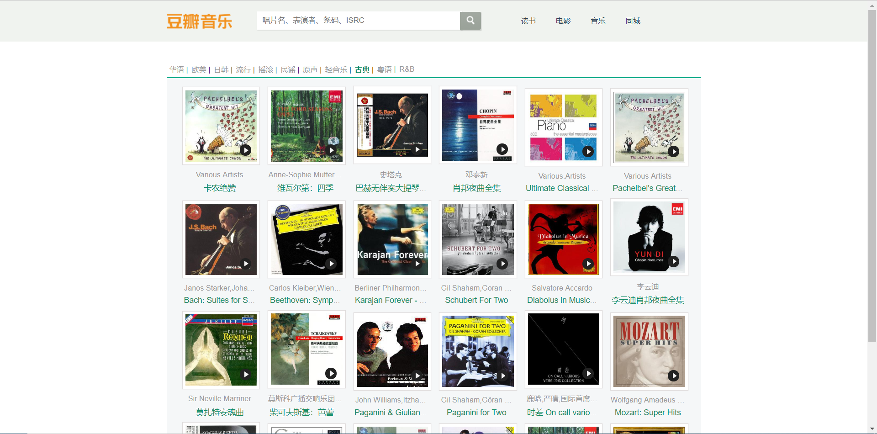Switch to the 原声 genre tab

(x=310, y=69)
